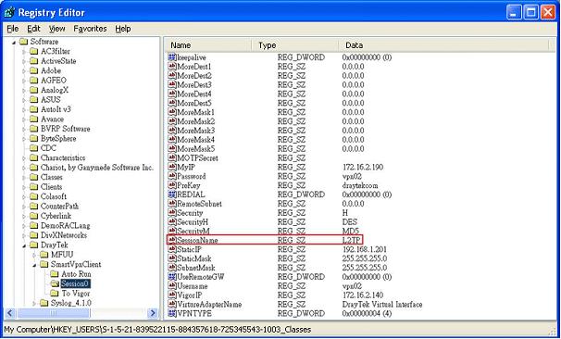Collapse the Software root node
The image size is (561, 339).
click(x=14, y=43)
